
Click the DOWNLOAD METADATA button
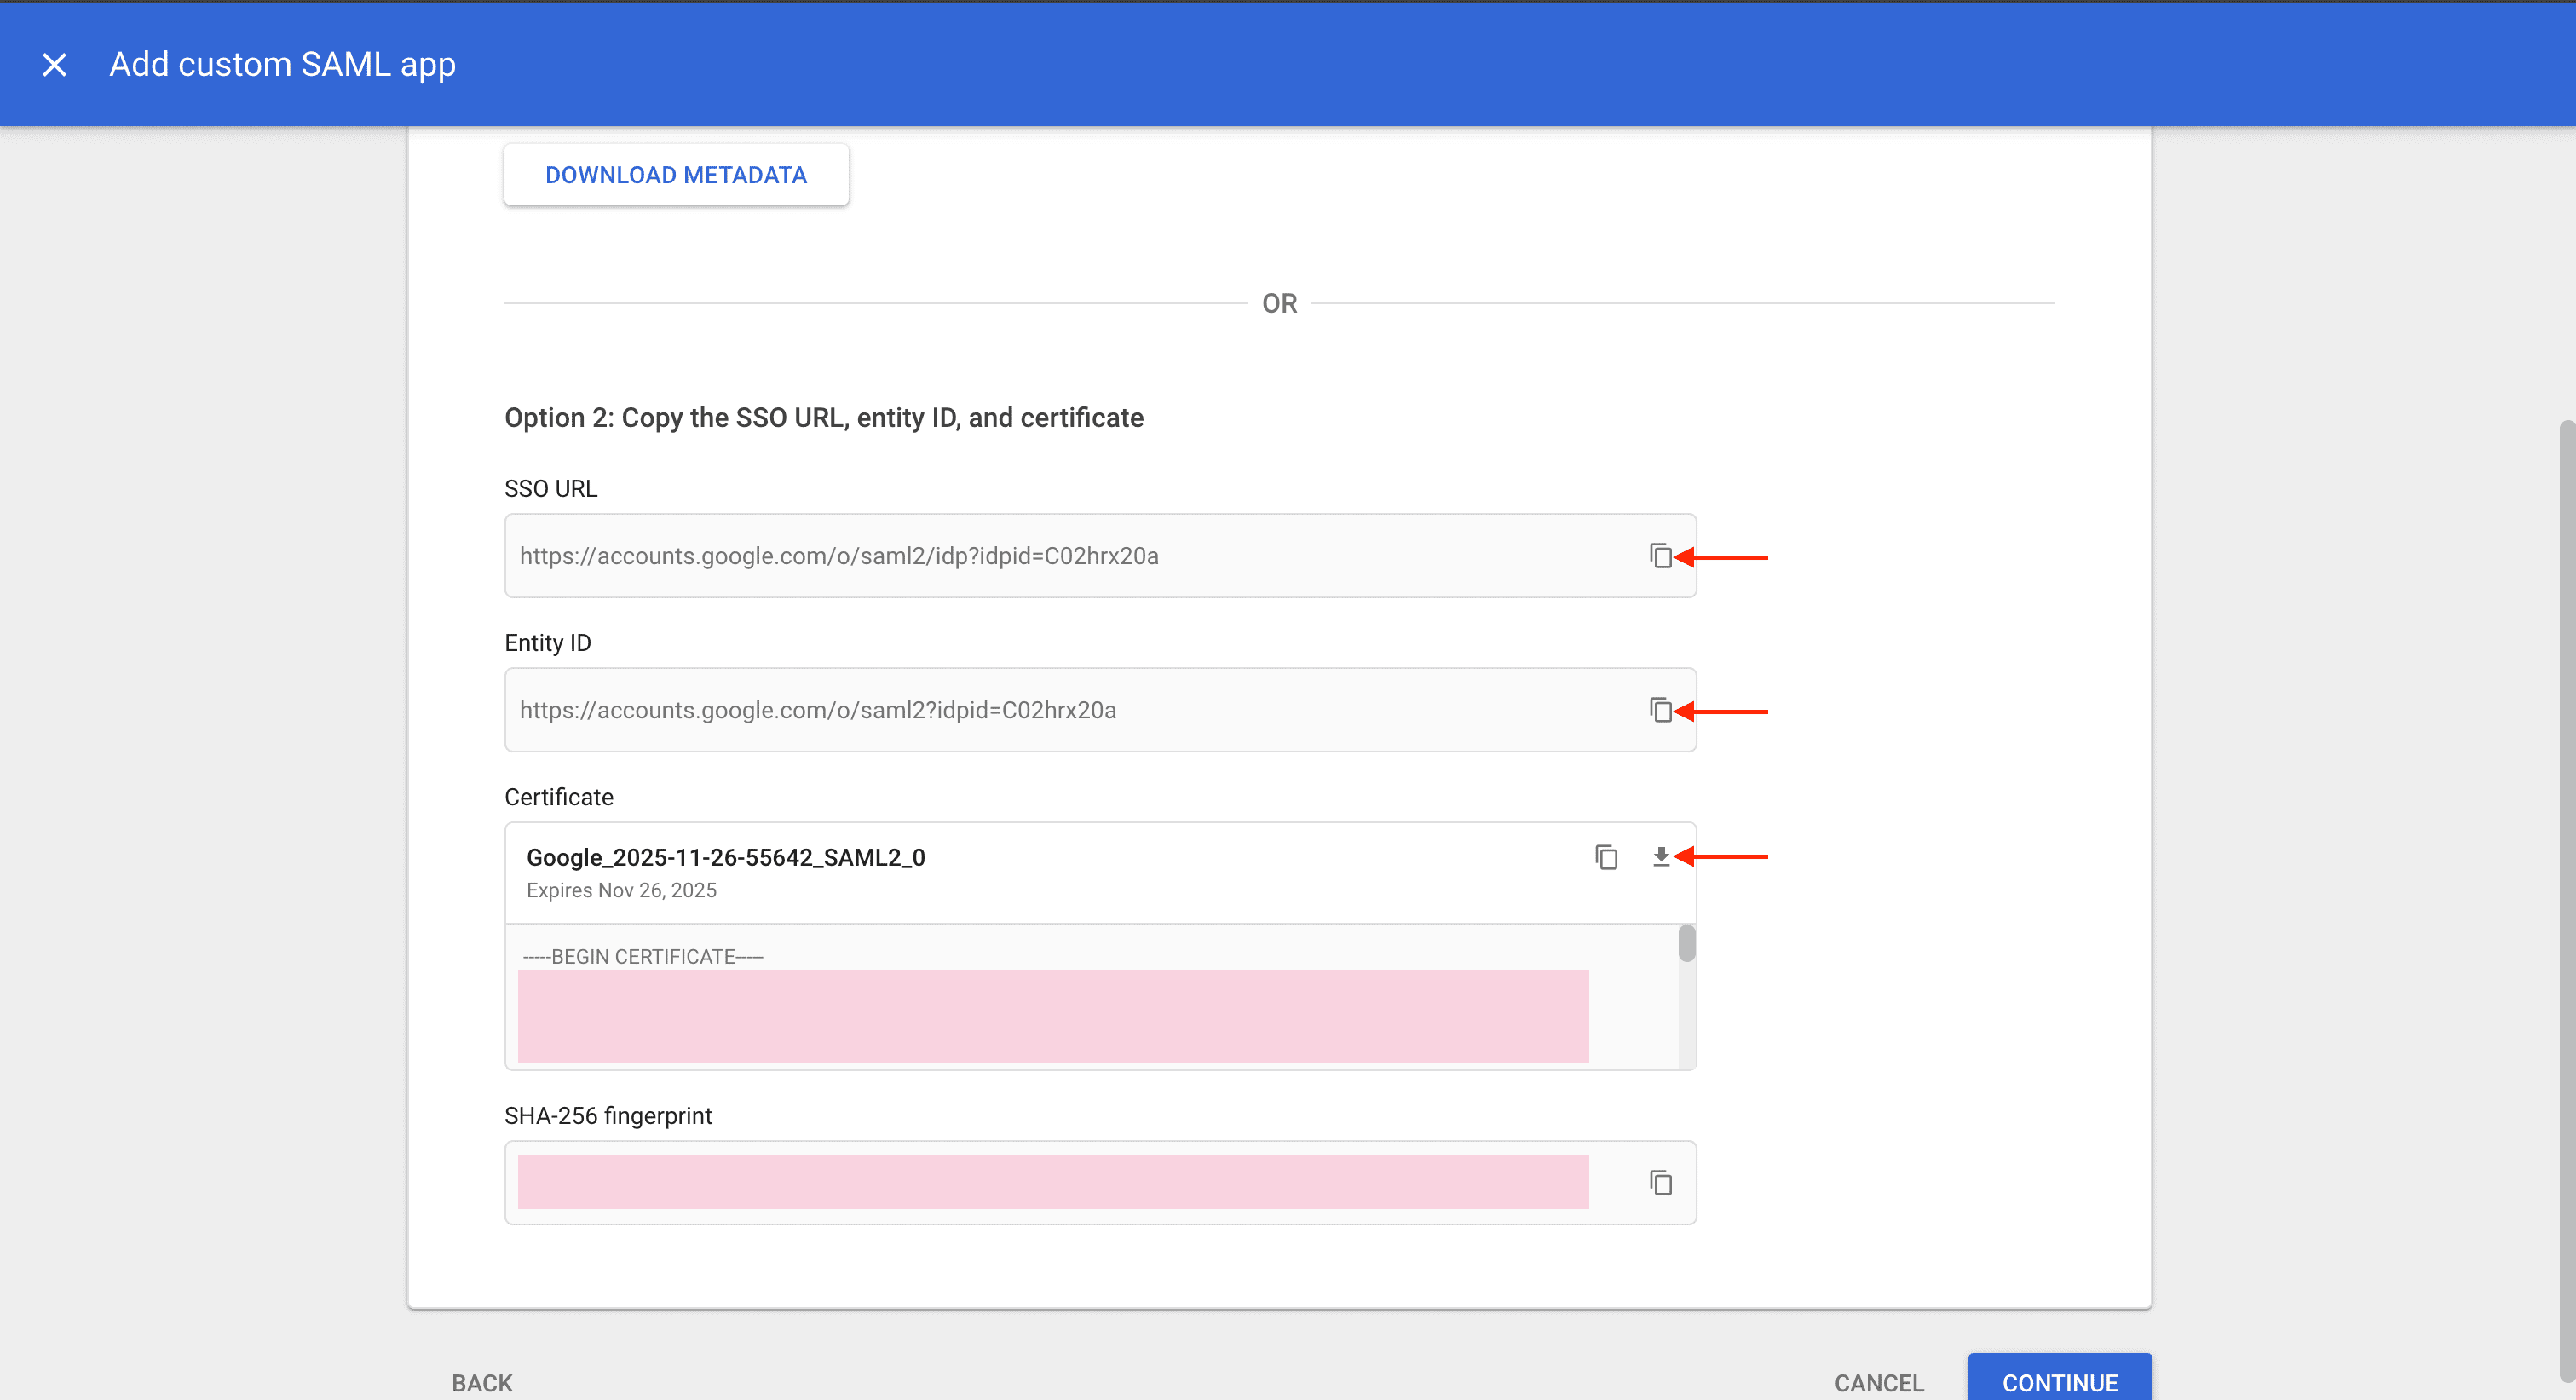676,174
